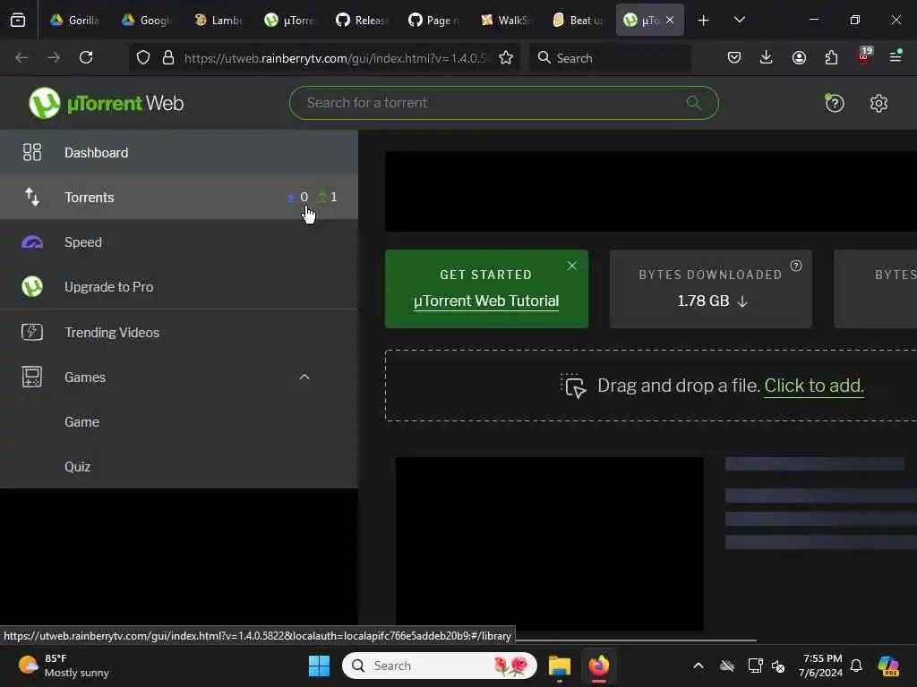Collapse the Games section chevron

pos(304,377)
